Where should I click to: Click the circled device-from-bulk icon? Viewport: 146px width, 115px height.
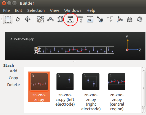[70, 19]
